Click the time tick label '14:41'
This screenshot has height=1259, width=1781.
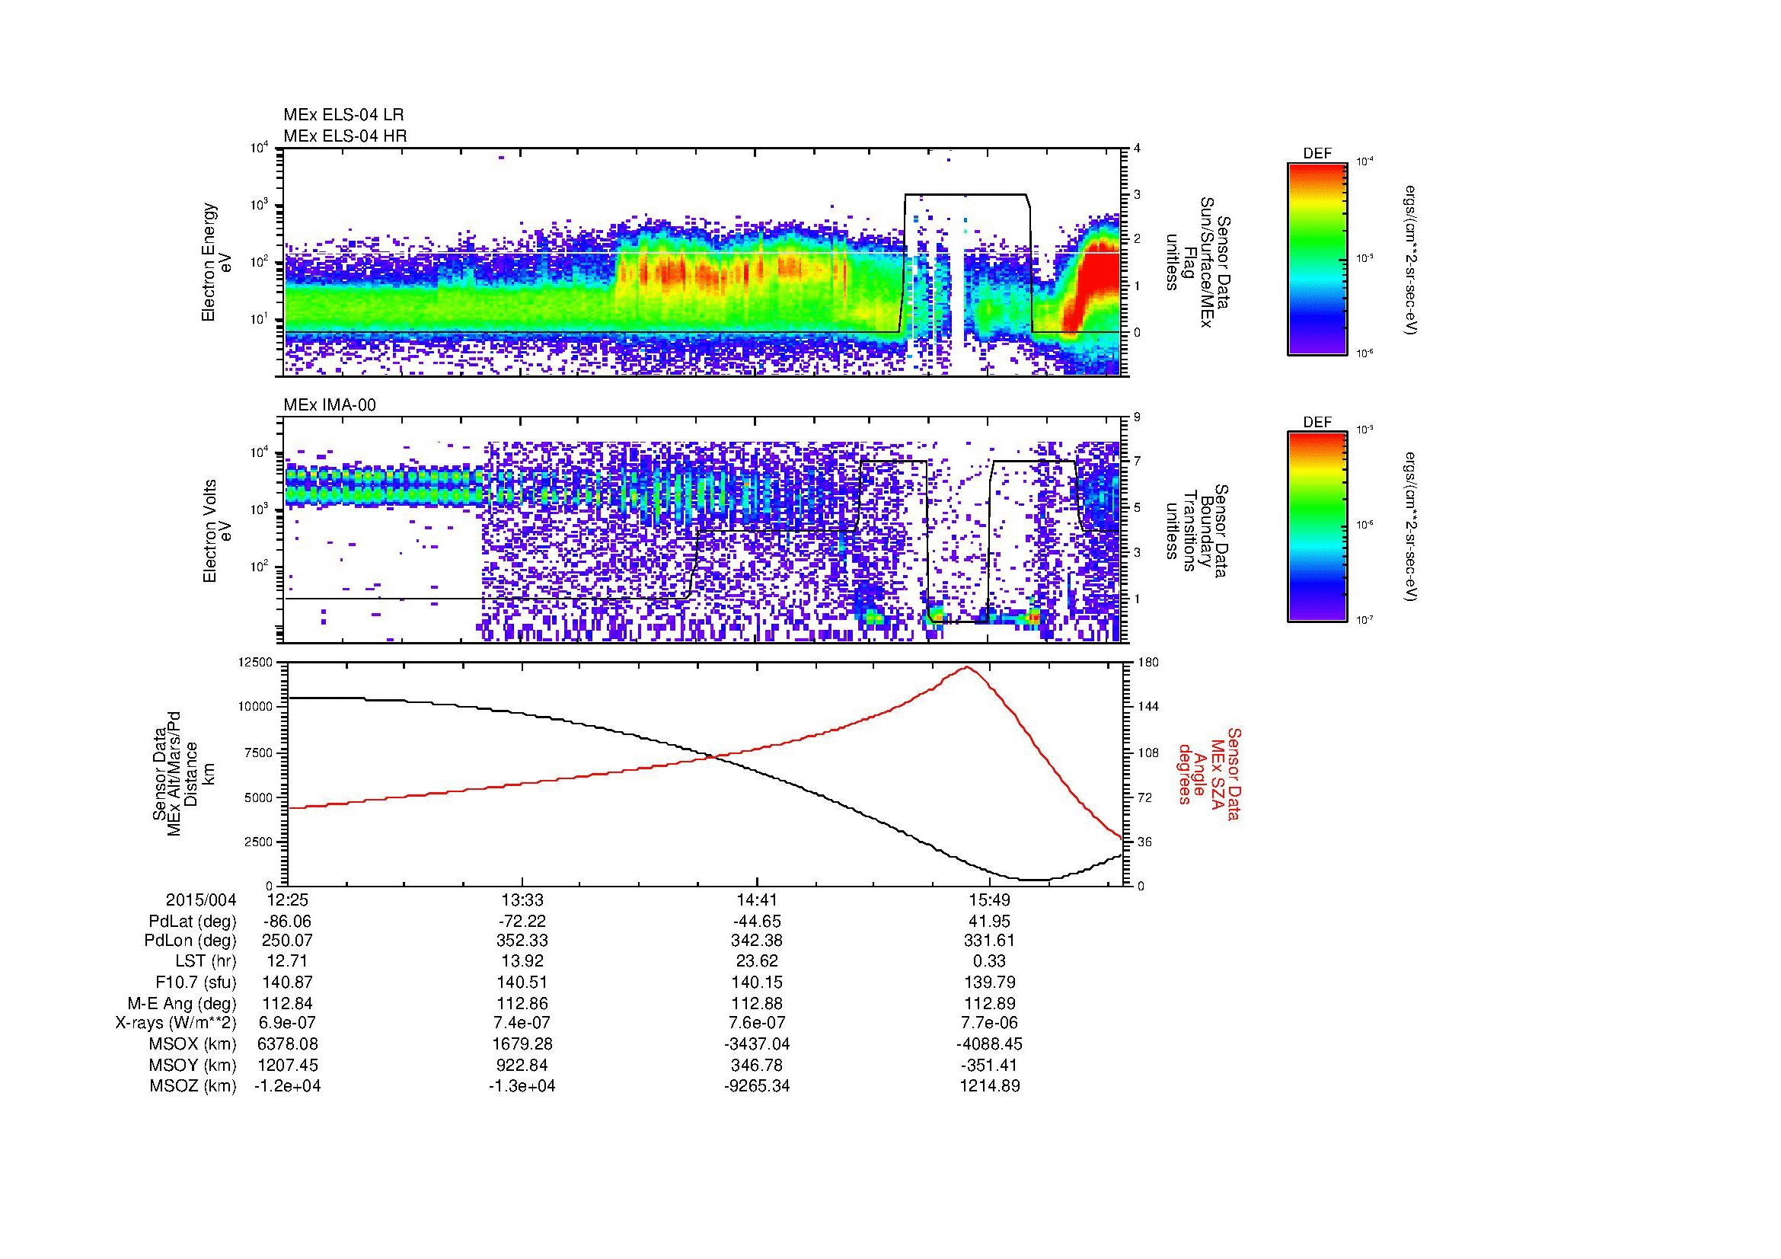click(756, 900)
